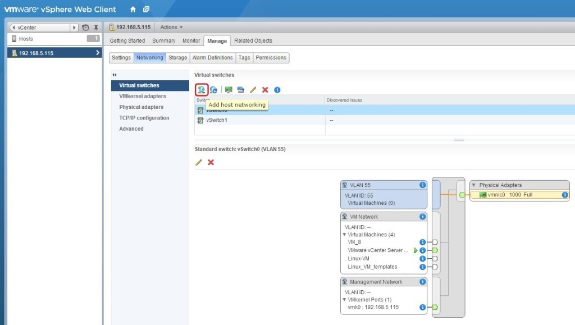Go to the Alarm Definitions sub-tab

[213, 58]
